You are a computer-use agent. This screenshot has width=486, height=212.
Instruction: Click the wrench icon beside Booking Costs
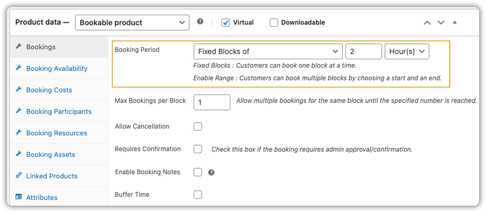(x=18, y=89)
